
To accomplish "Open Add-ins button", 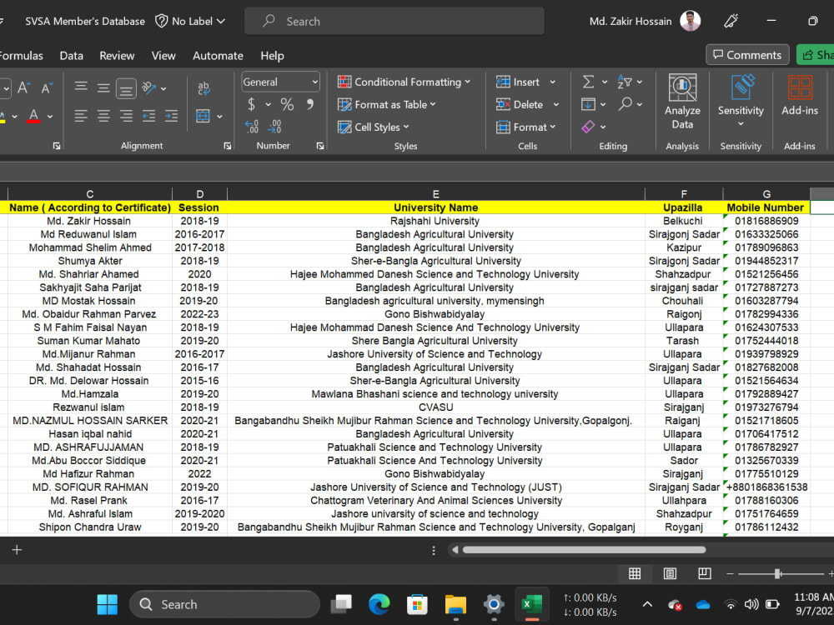I will 800,96.
